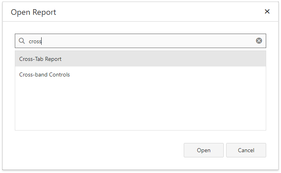Choose Cross-band Controls from the list

(44, 74)
